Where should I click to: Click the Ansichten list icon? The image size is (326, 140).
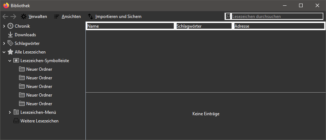(x=57, y=17)
